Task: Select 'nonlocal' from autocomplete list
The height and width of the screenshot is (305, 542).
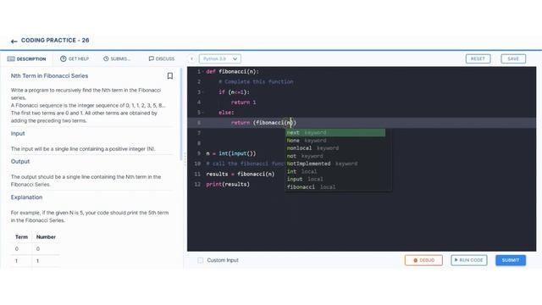Action: [x=335, y=148]
